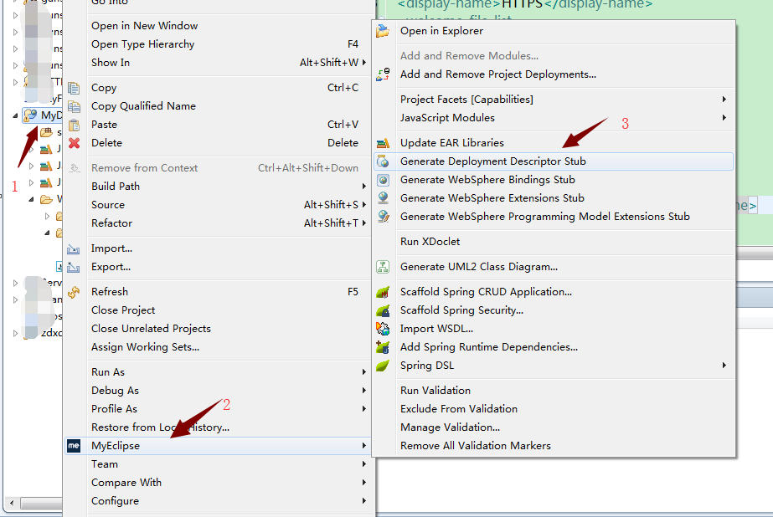Choose Compare With entry
The height and width of the screenshot is (517, 773).
pos(126,483)
